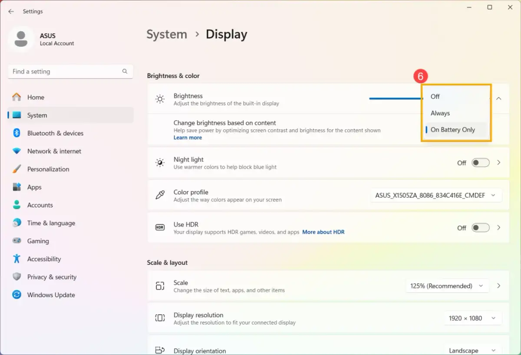Select On Battery Only option
The image size is (521, 355).
453,130
